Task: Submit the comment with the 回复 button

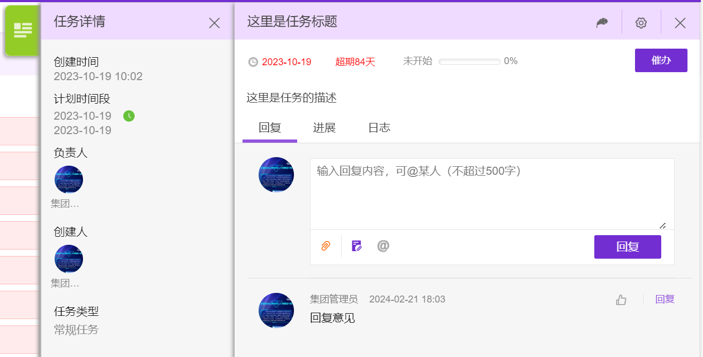Action: 628,246
